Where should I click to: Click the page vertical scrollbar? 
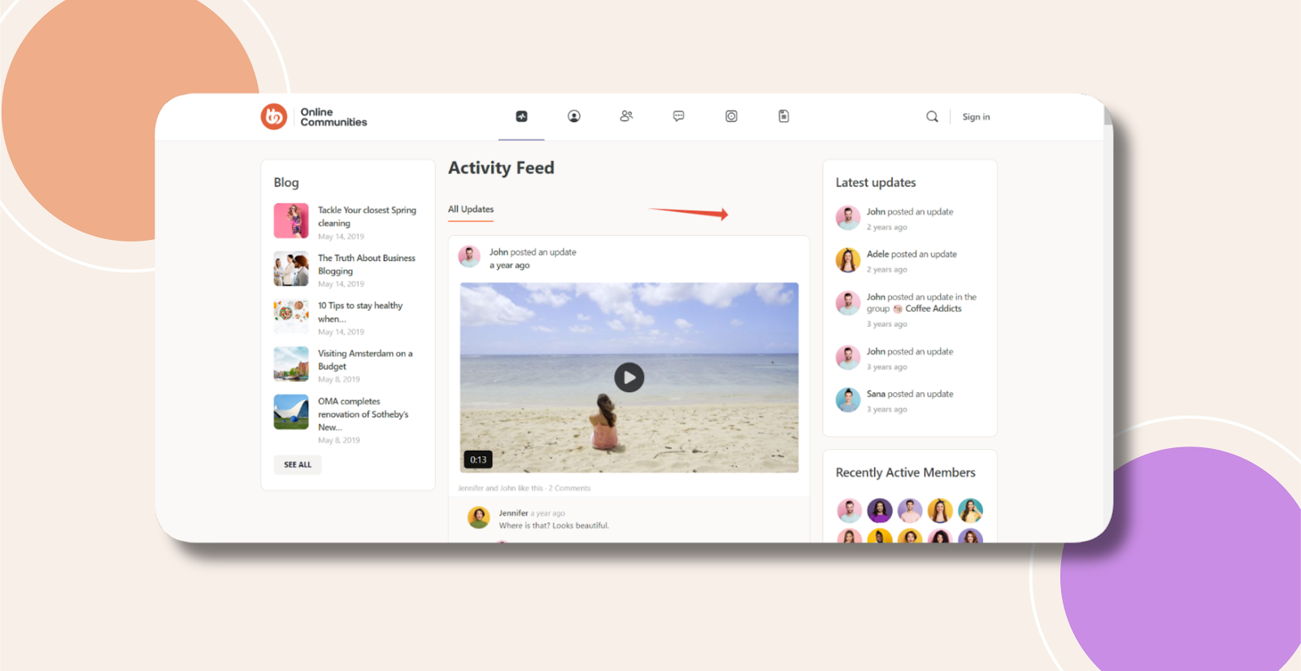pyautogui.click(x=1108, y=116)
